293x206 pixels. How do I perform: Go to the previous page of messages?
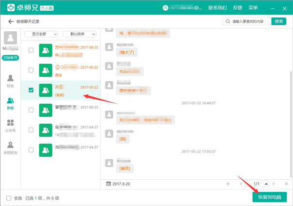click(x=241, y=184)
